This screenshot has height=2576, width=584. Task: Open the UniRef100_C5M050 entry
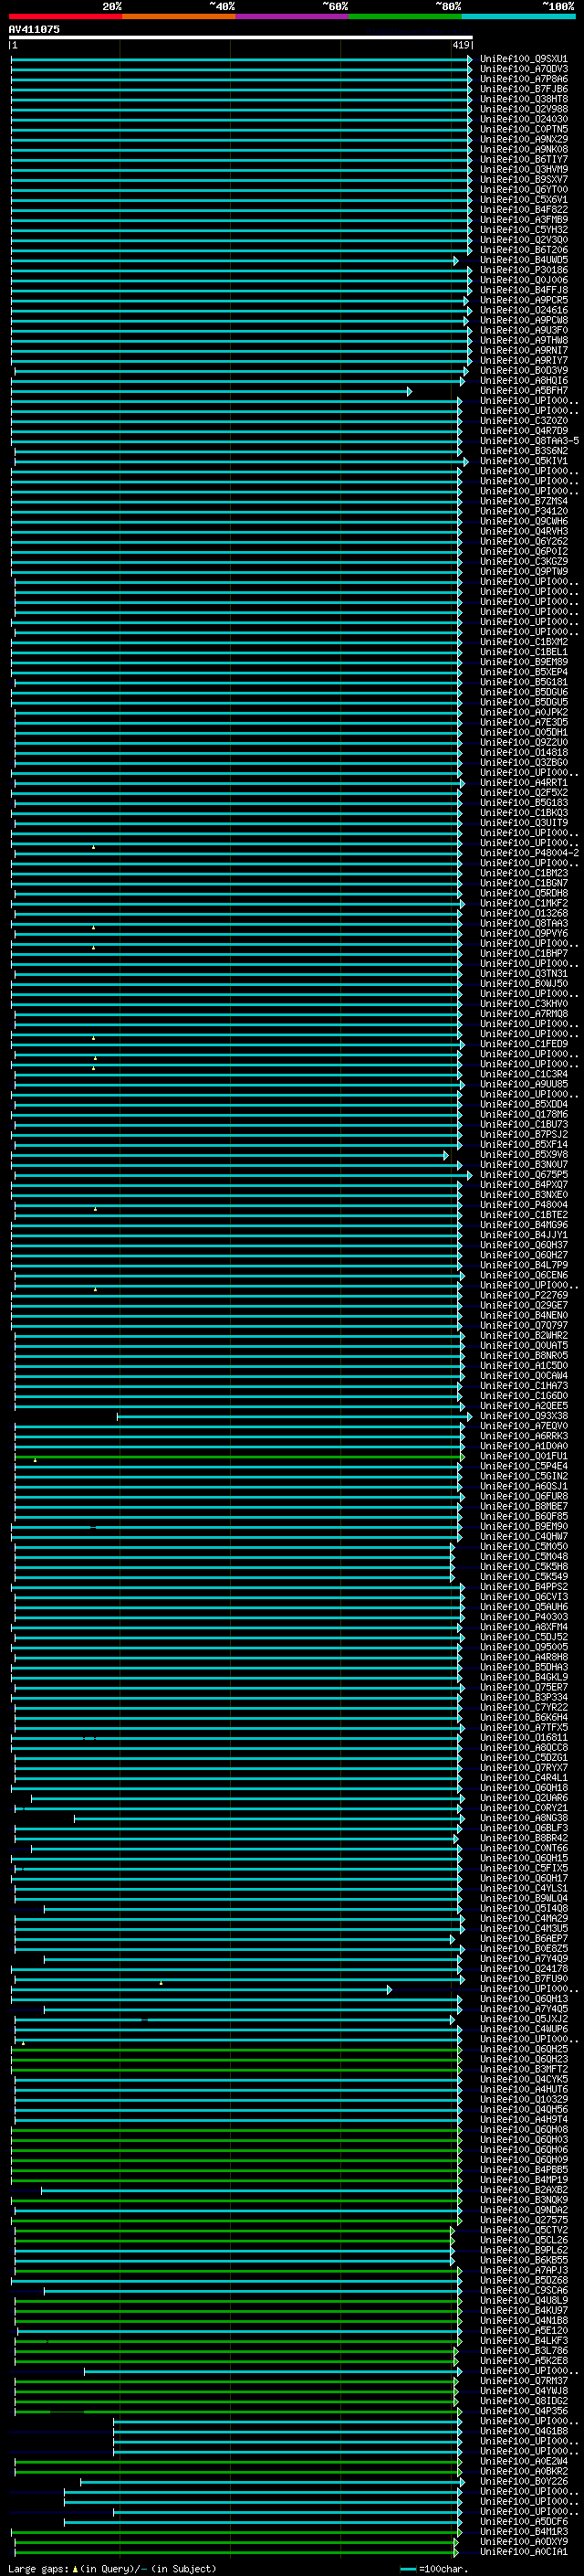(x=523, y=1547)
